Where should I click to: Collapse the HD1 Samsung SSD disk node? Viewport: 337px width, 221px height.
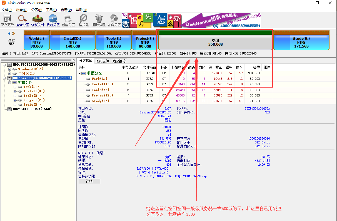point(4,78)
